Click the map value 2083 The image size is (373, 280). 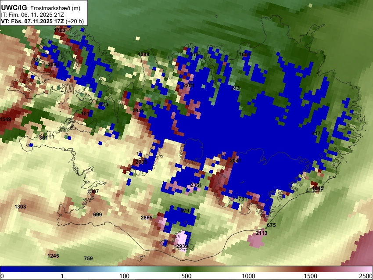(x=54, y=65)
